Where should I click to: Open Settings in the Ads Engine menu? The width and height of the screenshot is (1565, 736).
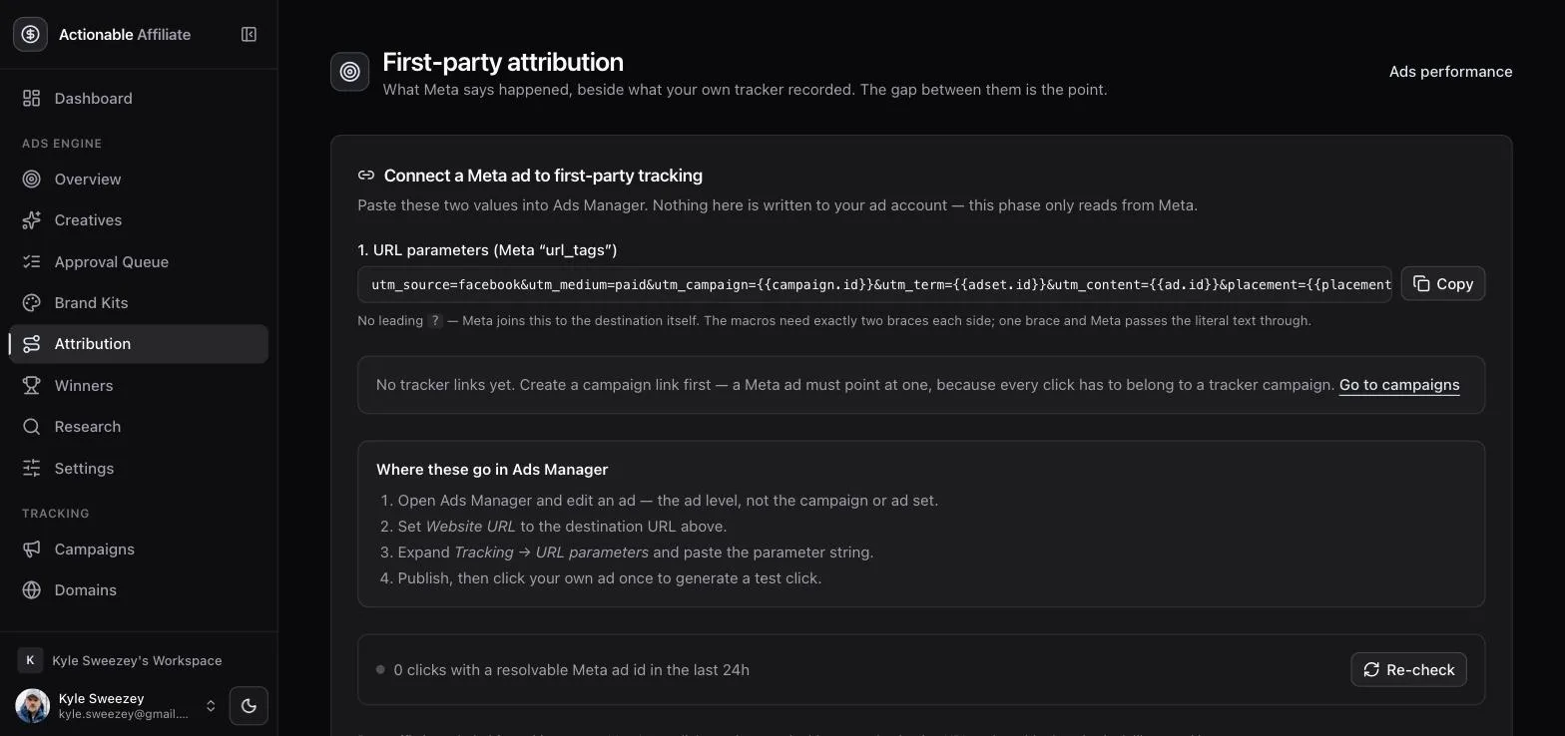(x=139, y=468)
